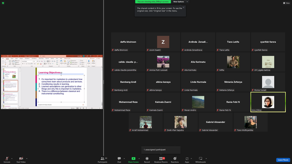Screen dimensions: 292x164
Task: Select the miss_DiKey highlighted video tile
Action: 268,102
